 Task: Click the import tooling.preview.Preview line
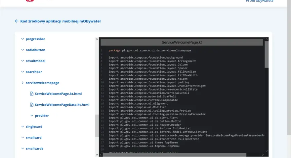point(150,111)
